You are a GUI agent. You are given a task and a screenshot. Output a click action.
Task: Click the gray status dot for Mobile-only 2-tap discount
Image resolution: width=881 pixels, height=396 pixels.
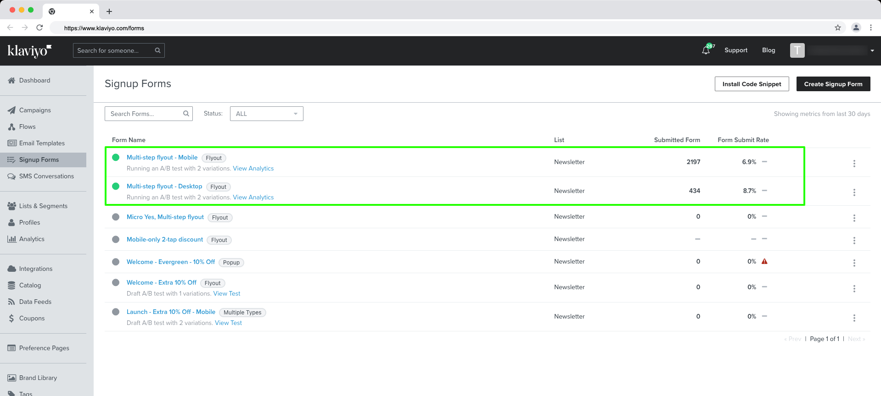pyautogui.click(x=116, y=239)
